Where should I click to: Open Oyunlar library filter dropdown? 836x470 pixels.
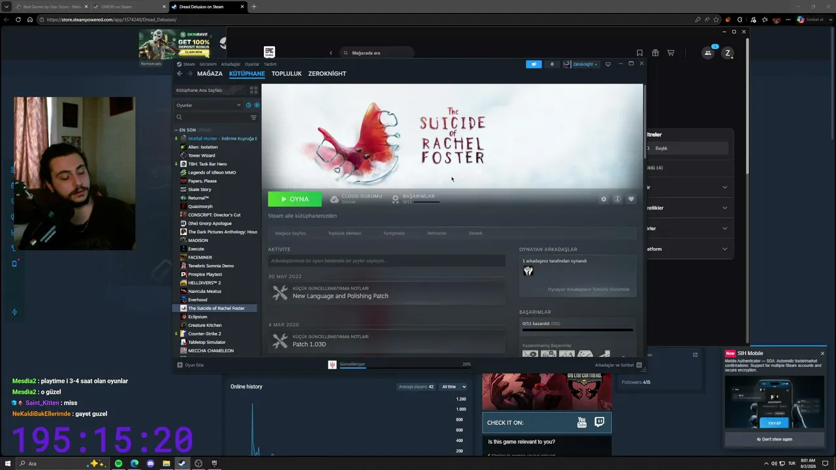pyautogui.click(x=208, y=105)
